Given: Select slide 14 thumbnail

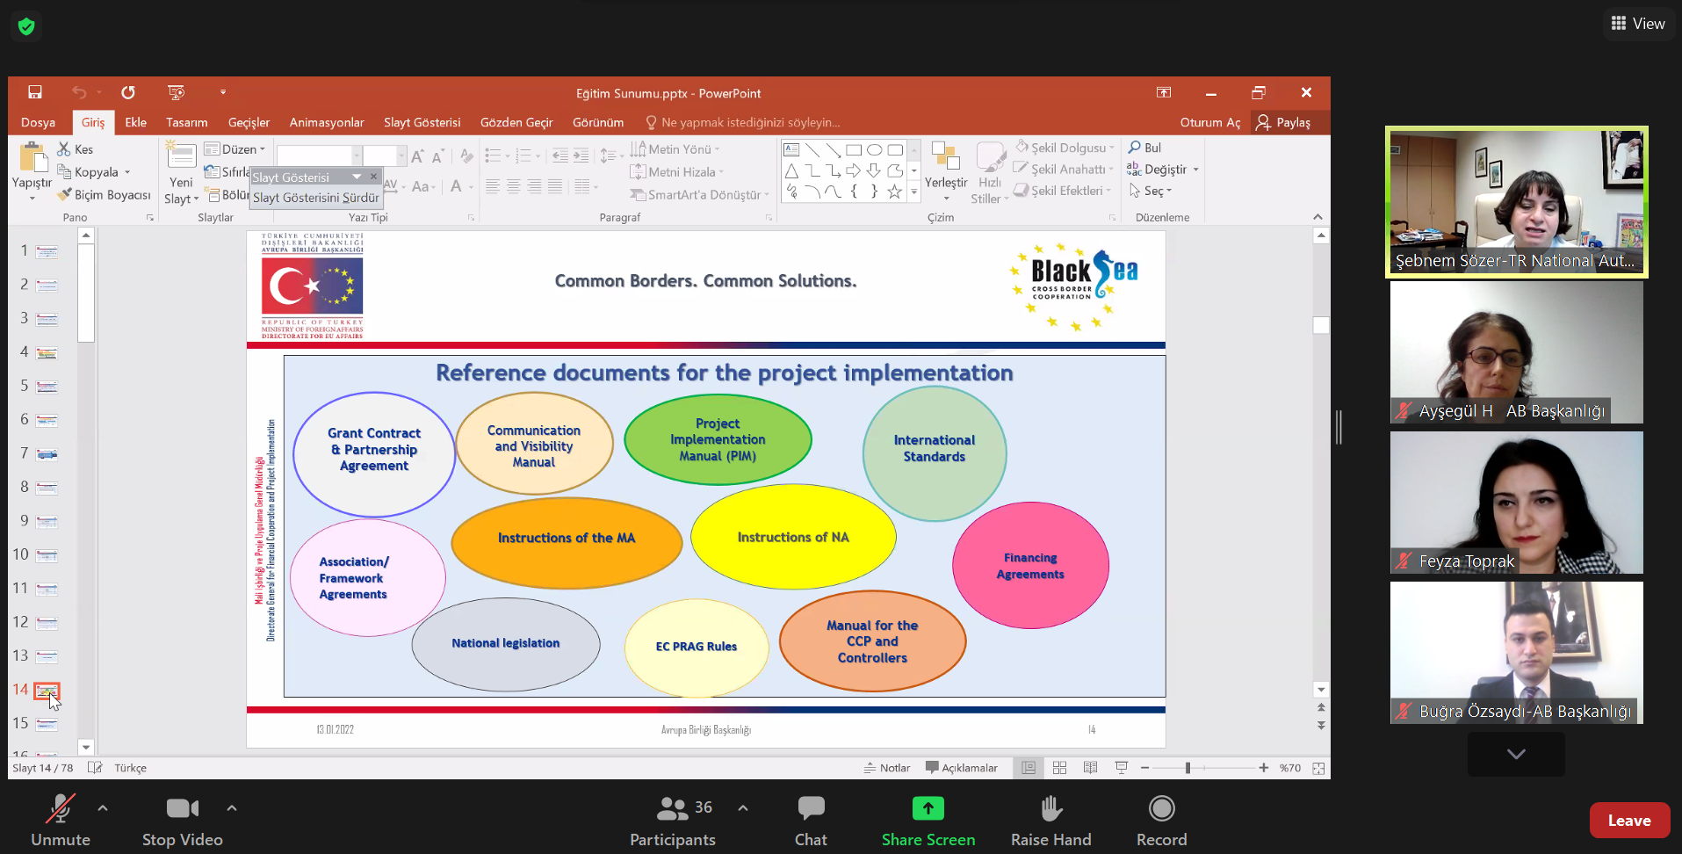Looking at the screenshot, I should coord(47,691).
